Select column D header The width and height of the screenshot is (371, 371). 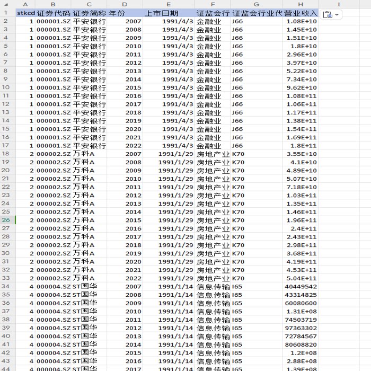(x=125, y=4)
